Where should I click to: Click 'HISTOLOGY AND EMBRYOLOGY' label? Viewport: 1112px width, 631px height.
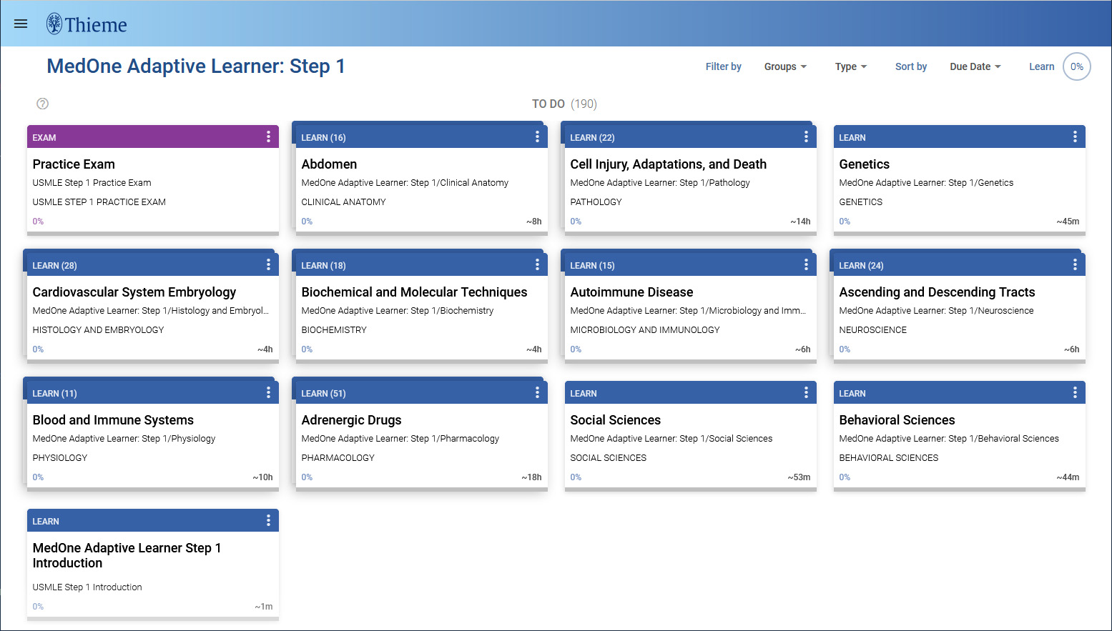coord(98,330)
